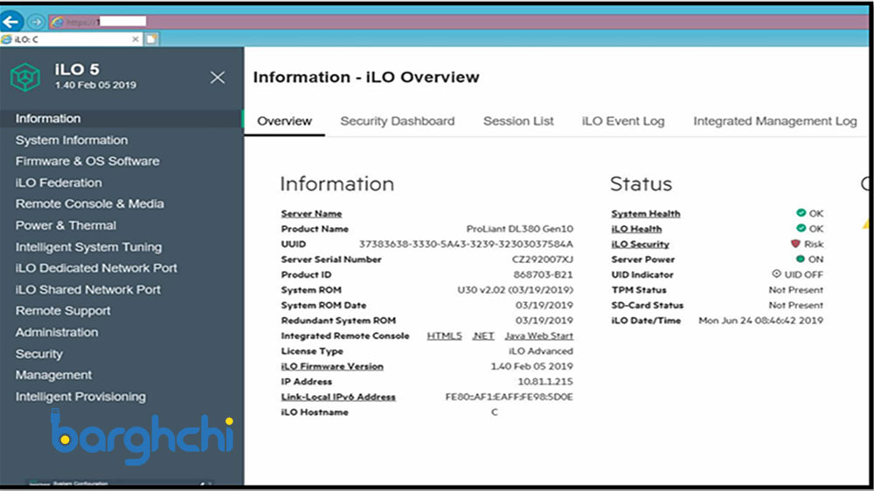
Task: Launch the HTML5 remote console link
Action: (444, 336)
